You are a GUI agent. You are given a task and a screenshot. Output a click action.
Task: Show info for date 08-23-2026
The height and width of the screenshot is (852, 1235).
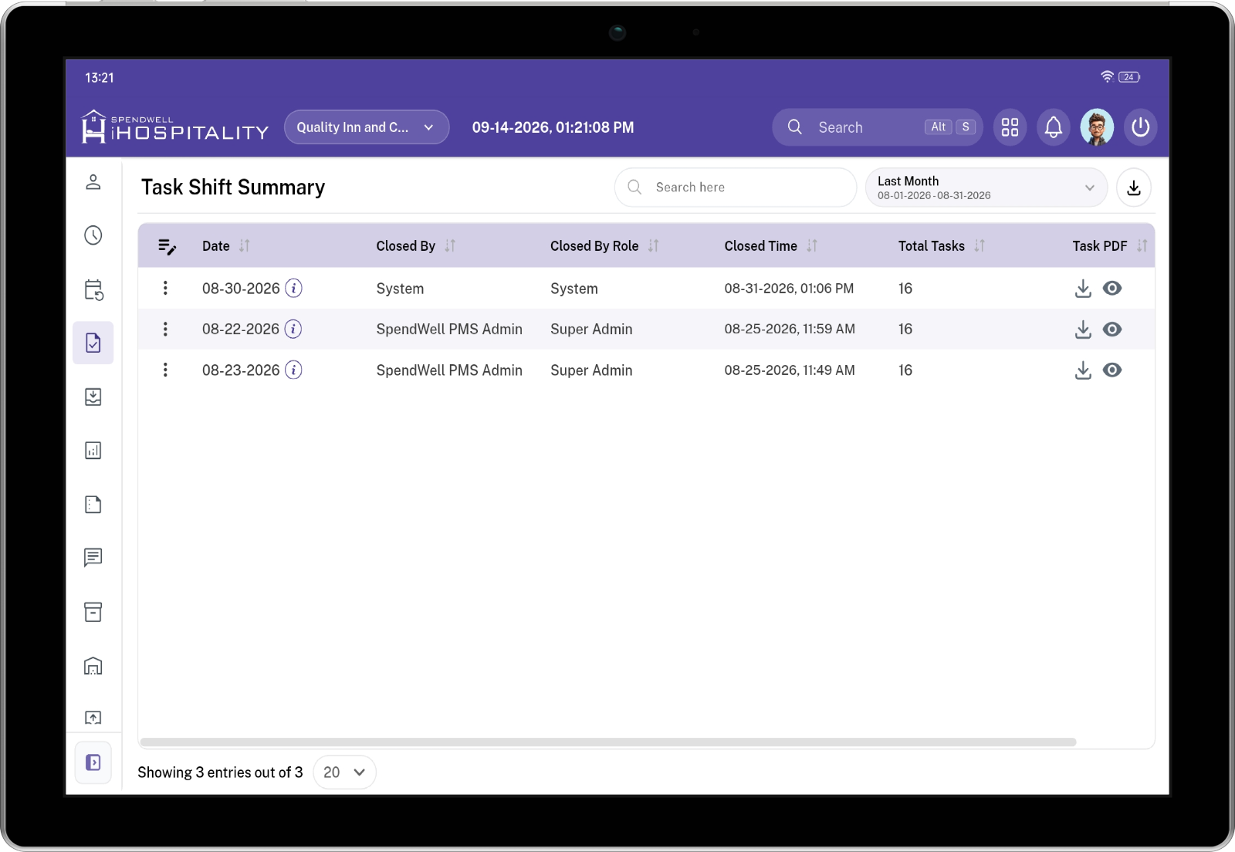tap(293, 370)
